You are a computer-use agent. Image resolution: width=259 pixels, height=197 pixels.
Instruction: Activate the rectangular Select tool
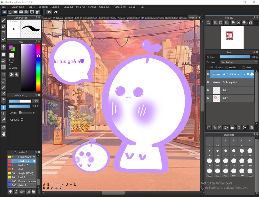pyautogui.click(x=4, y=75)
